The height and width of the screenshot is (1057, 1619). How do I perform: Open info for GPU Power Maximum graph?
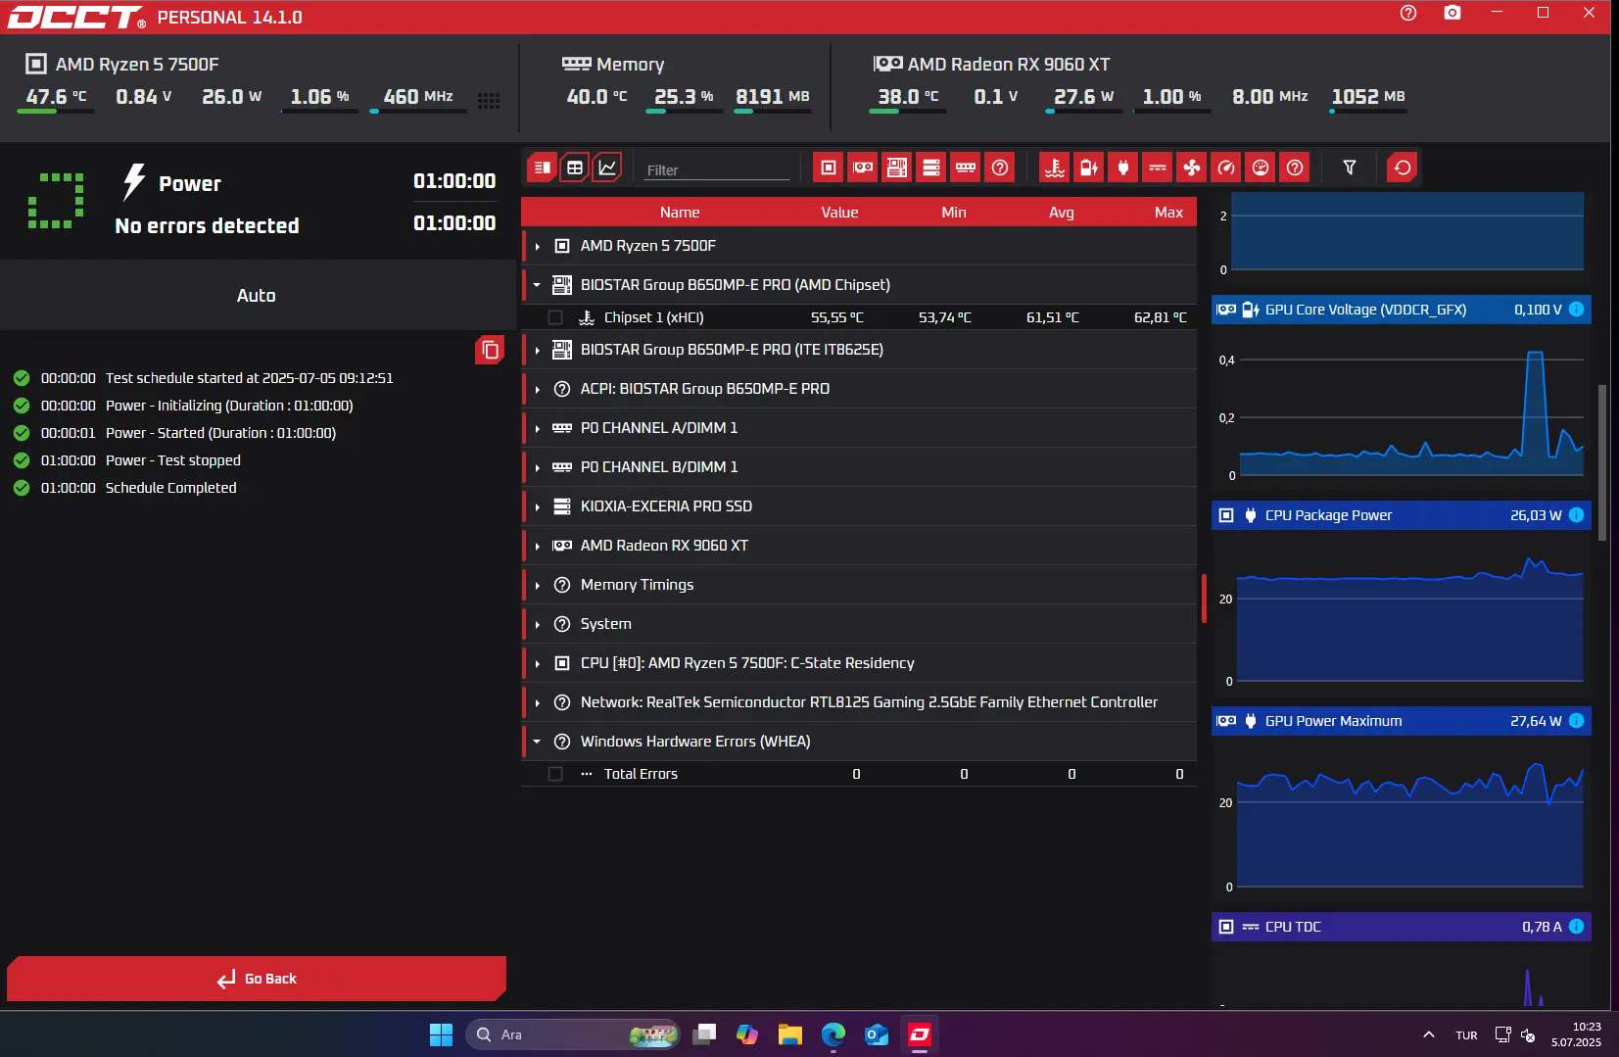(x=1577, y=721)
